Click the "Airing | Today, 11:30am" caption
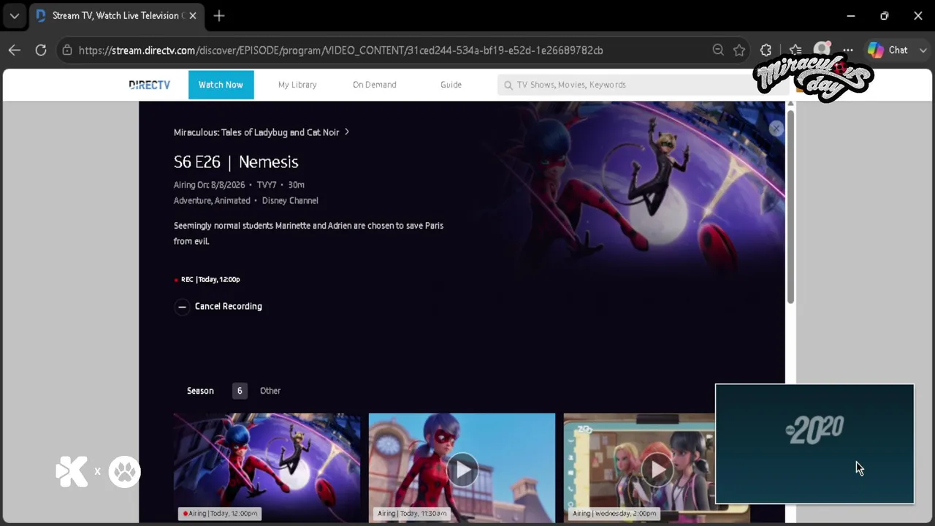This screenshot has height=526, width=935. tap(413, 514)
